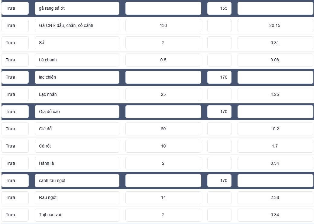
Task: Edit quantity 130 for Gà CN ingredient
Action: [x=163, y=25]
